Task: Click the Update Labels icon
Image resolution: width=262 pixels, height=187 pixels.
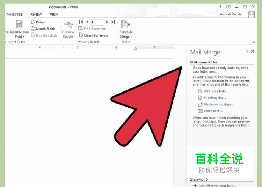Action: coord(33,36)
